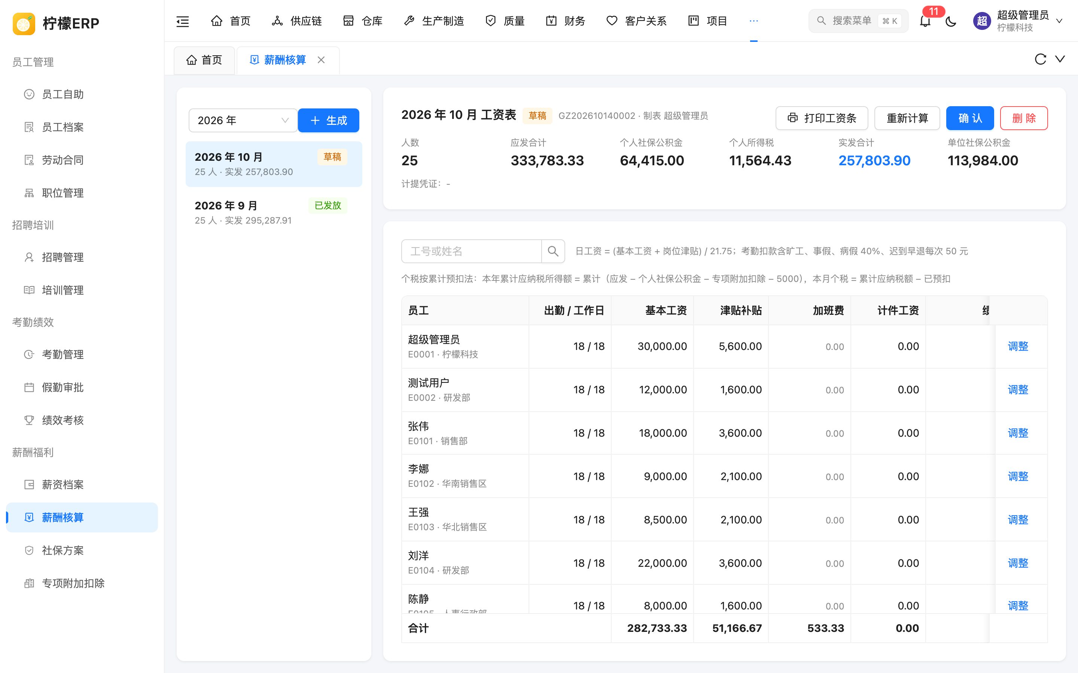Open the 供应链 top menu
This screenshot has height=673, width=1078.
297,21
